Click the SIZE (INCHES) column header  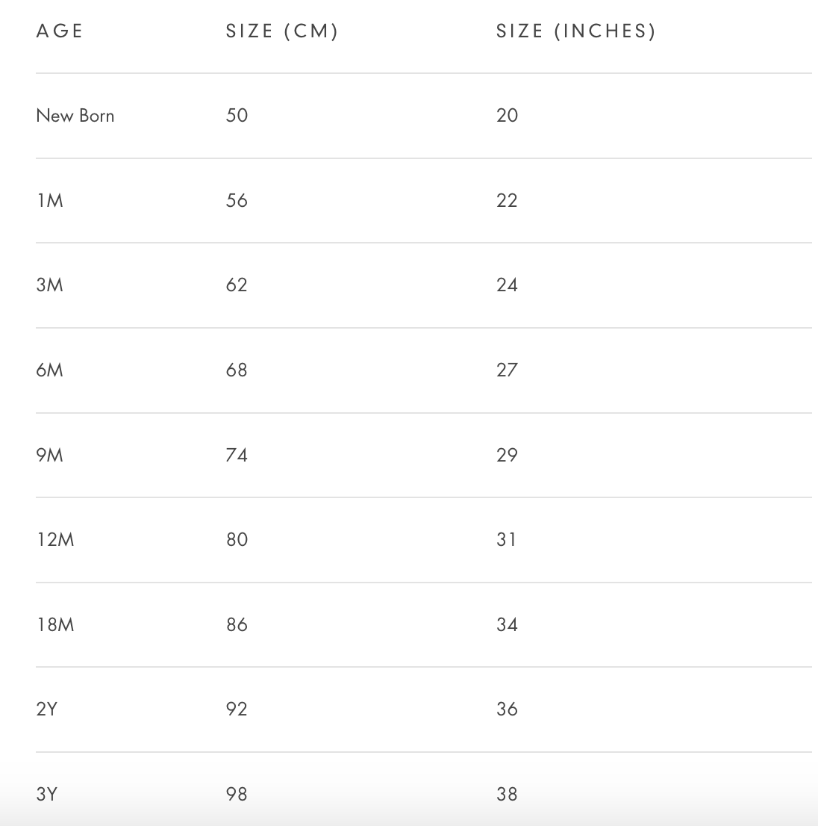(575, 31)
